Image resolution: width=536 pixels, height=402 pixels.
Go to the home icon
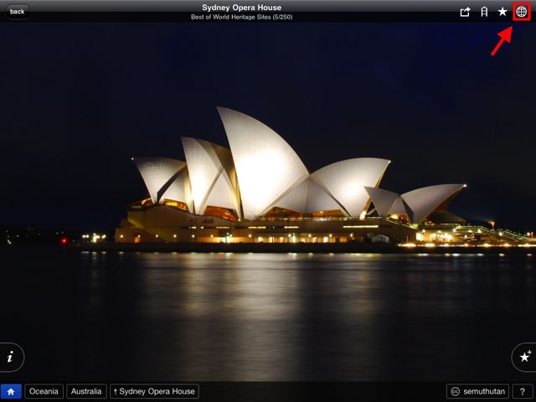tap(11, 392)
